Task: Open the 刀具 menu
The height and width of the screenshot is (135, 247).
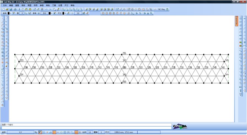Action: [54, 6]
